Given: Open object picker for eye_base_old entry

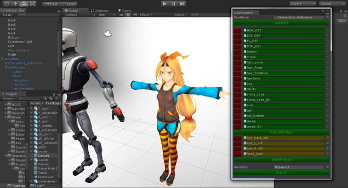Looking at the screenshot, I should [327, 138].
